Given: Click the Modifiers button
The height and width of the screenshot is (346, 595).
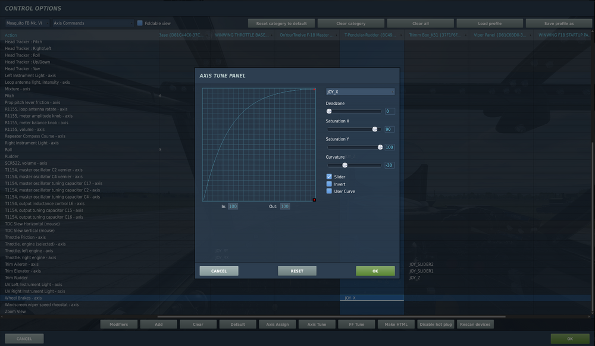Looking at the screenshot, I should point(119,325).
